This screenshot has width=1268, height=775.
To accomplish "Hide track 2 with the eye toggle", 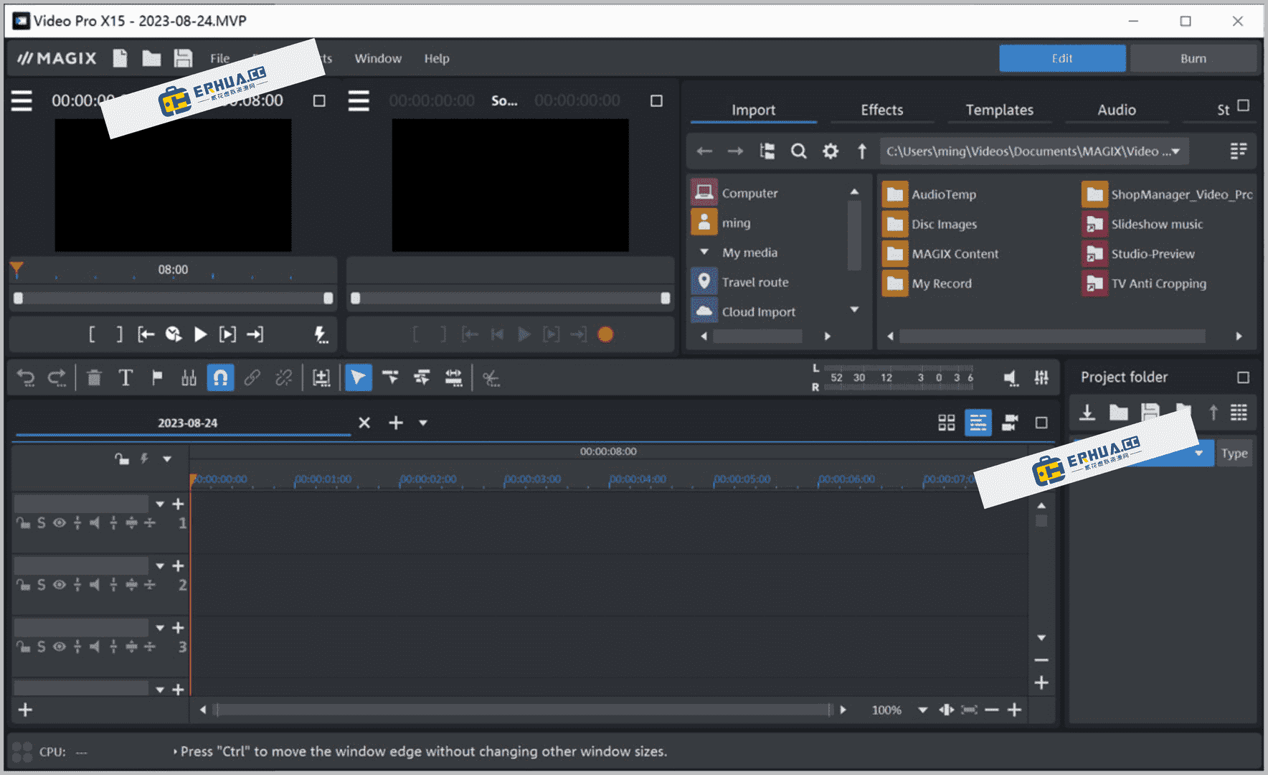I will coord(59,585).
